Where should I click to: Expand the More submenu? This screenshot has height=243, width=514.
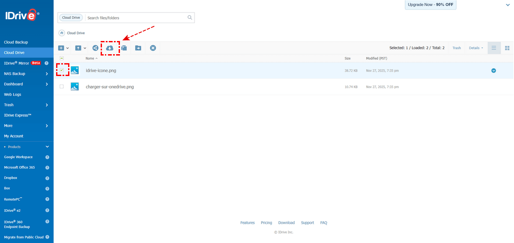coord(47,126)
